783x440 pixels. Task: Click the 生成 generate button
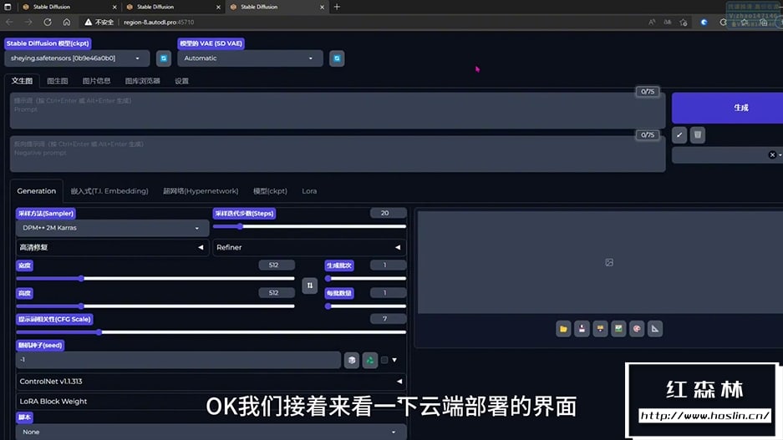click(x=728, y=108)
